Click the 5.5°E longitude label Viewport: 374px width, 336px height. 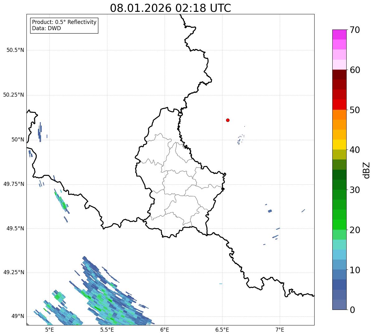pos(107,329)
